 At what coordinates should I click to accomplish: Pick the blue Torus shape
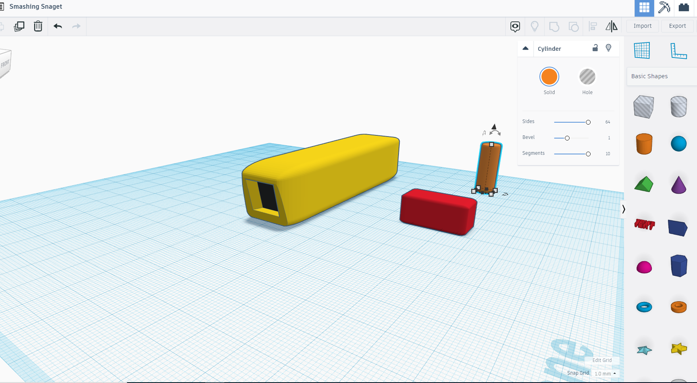click(644, 307)
